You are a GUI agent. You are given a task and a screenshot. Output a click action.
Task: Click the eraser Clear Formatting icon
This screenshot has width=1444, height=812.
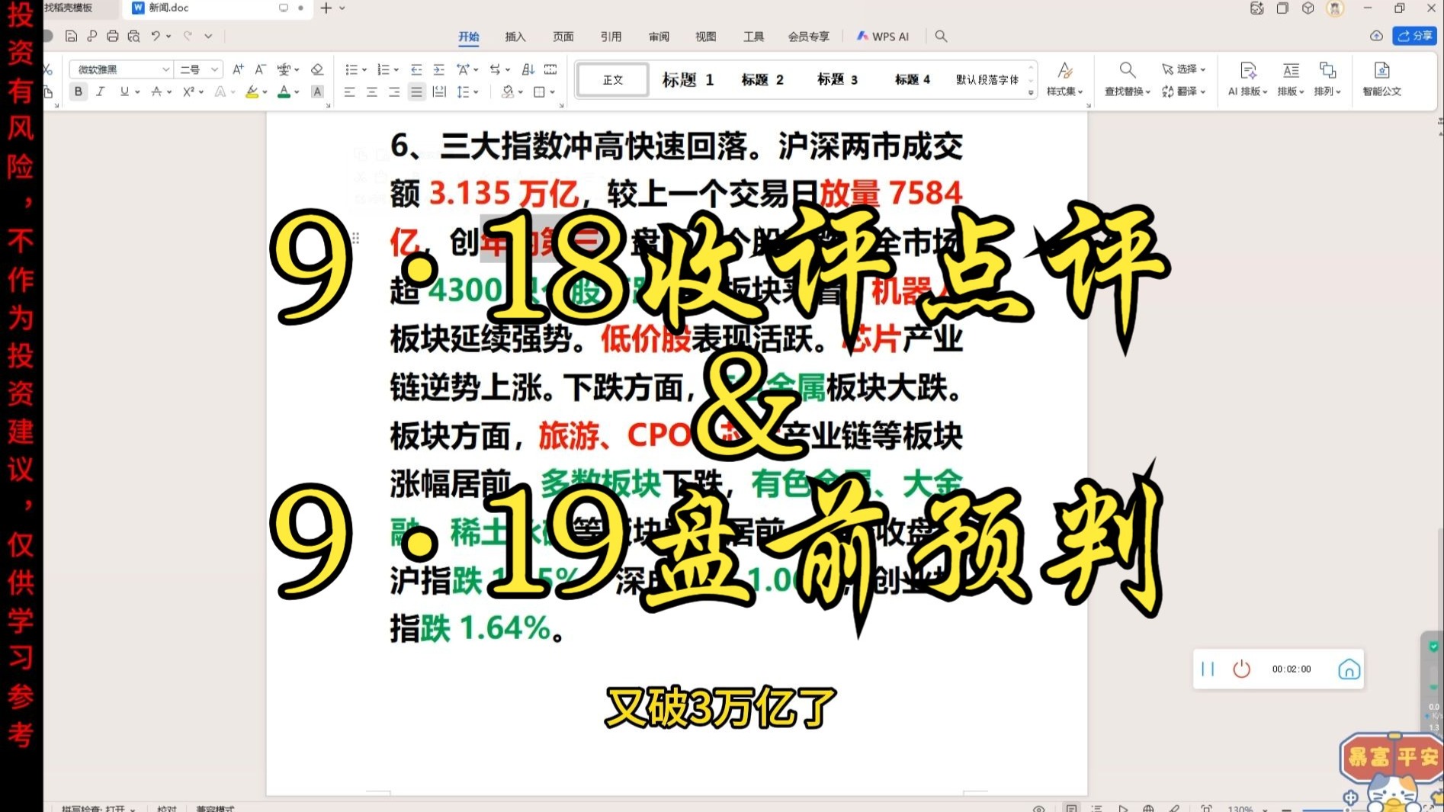coord(317,69)
